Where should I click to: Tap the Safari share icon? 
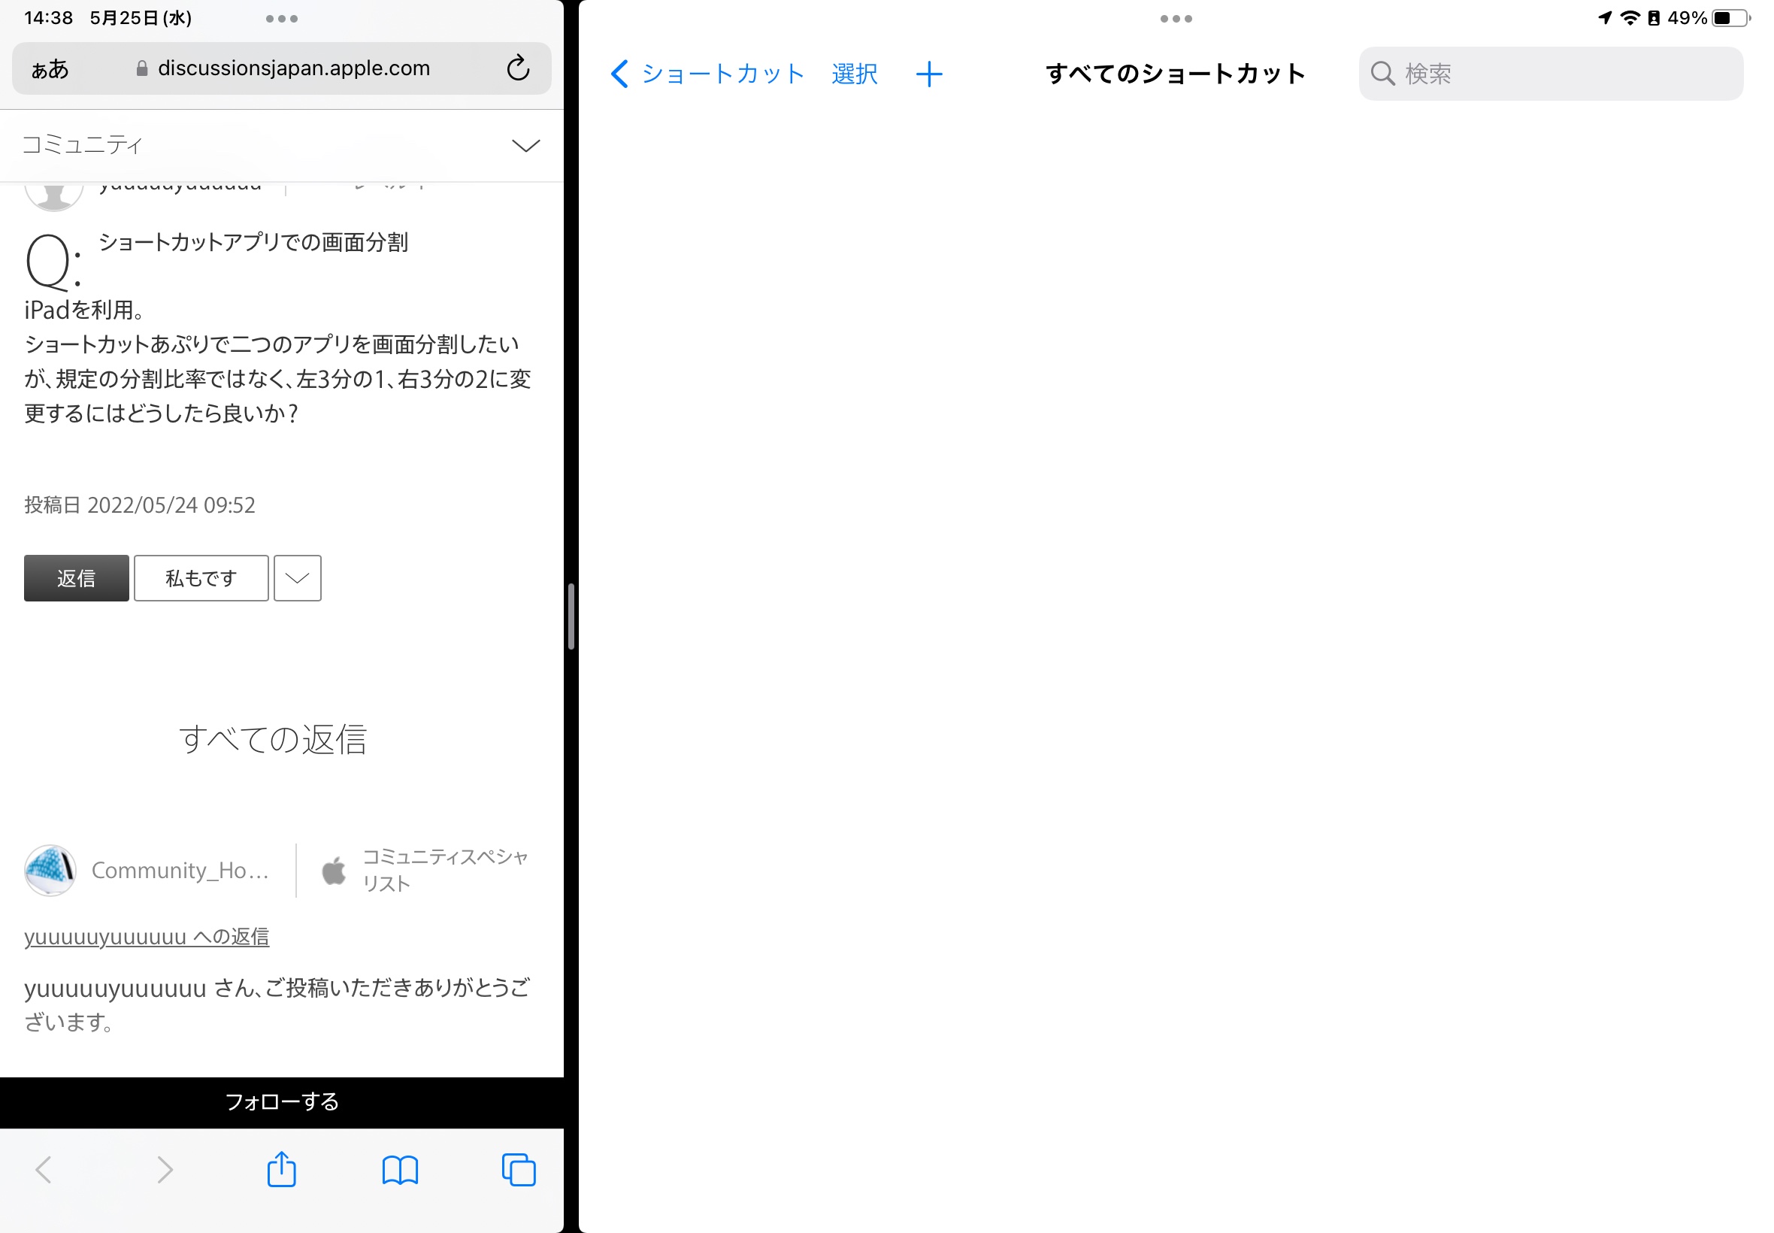(x=281, y=1169)
